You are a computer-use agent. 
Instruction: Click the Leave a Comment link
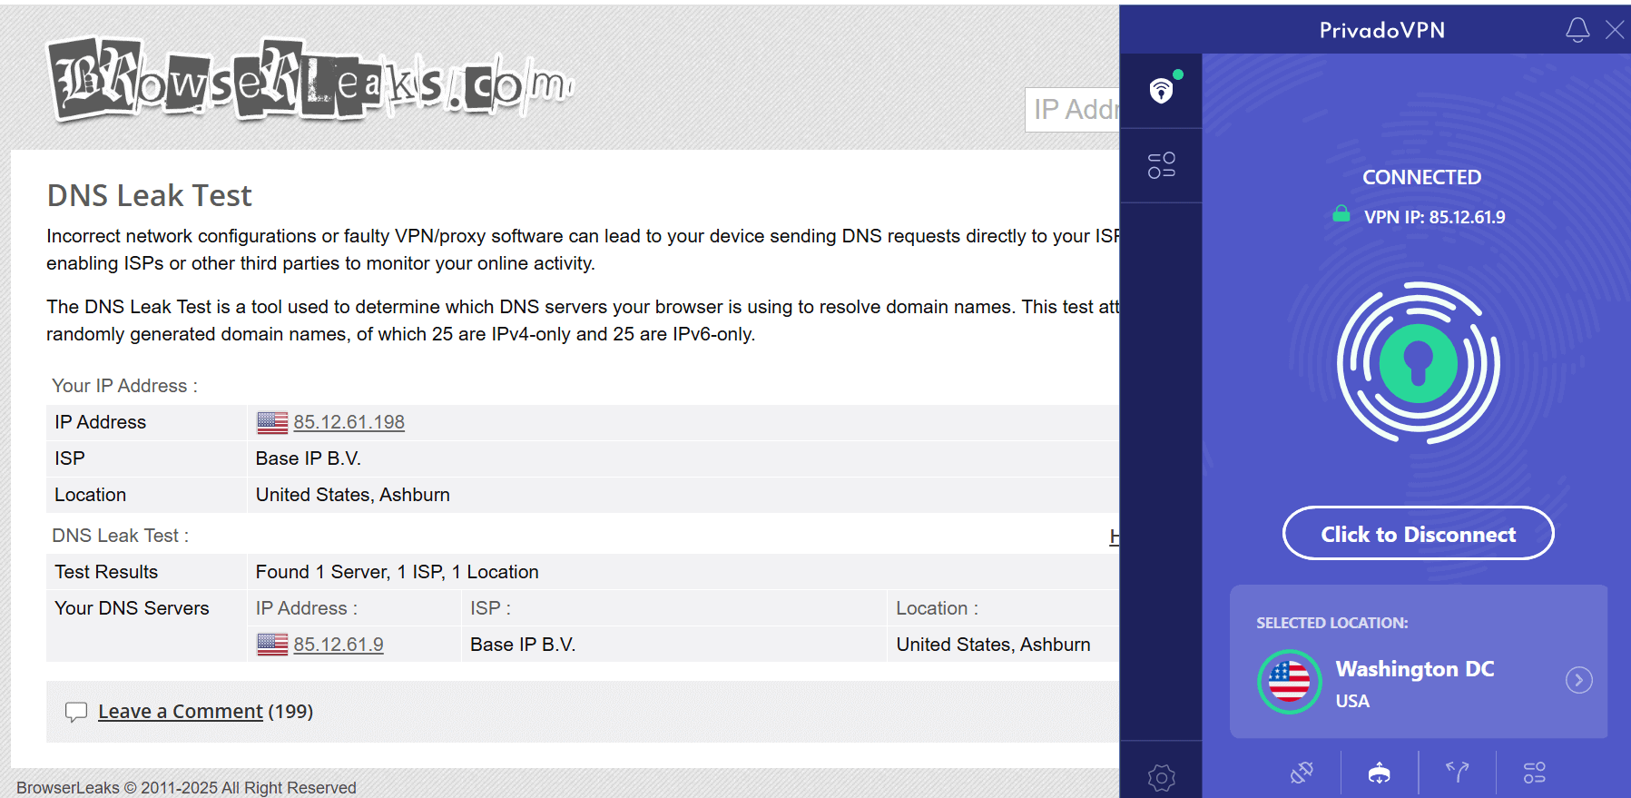180,712
